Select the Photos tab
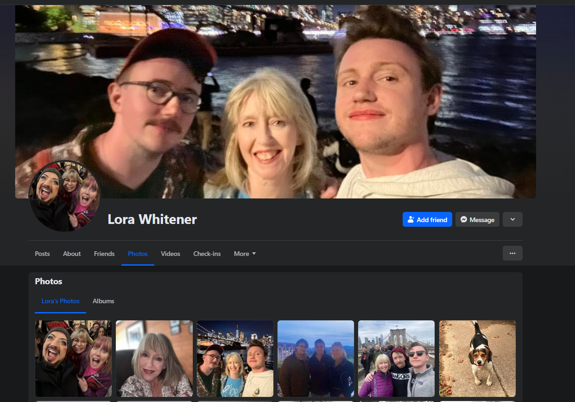Viewport: 575px width, 402px height. (x=138, y=254)
